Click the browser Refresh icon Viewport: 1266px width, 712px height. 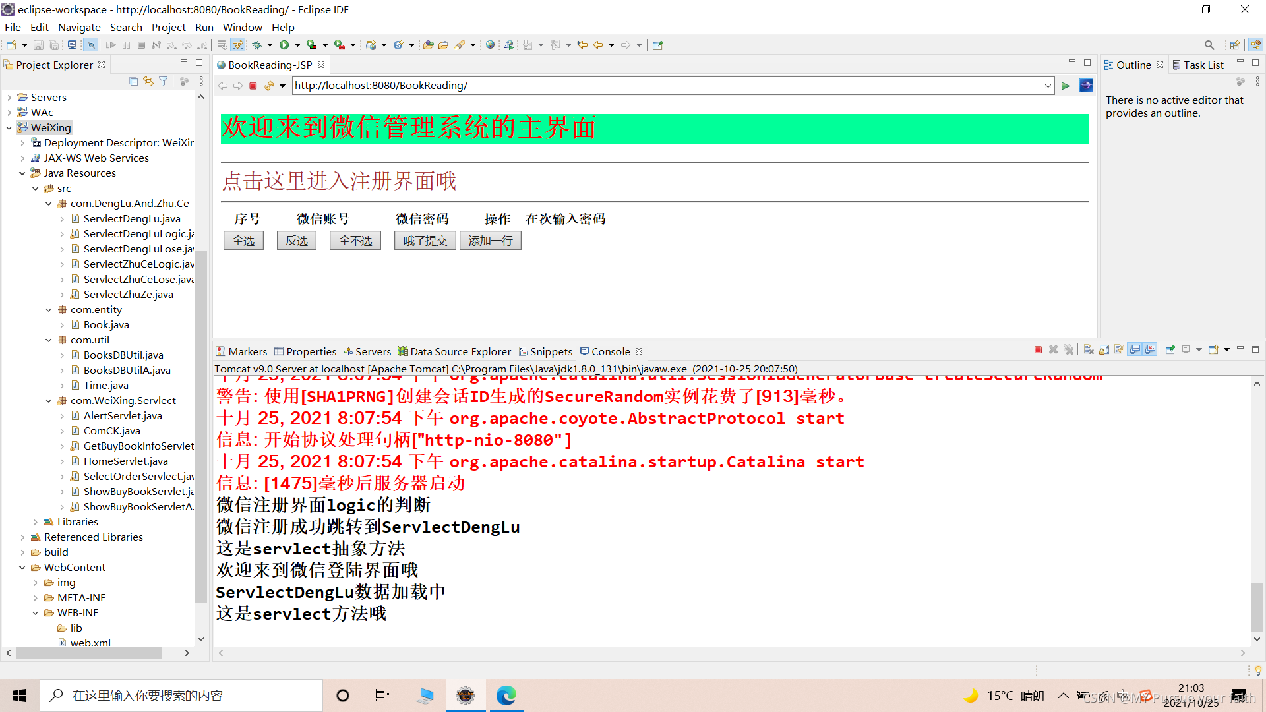pyautogui.click(x=269, y=86)
